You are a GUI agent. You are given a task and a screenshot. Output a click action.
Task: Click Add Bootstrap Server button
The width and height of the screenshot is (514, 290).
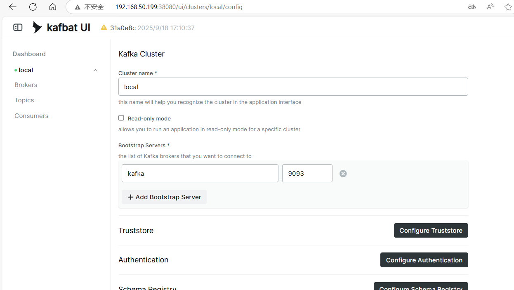[x=164, y=197]
